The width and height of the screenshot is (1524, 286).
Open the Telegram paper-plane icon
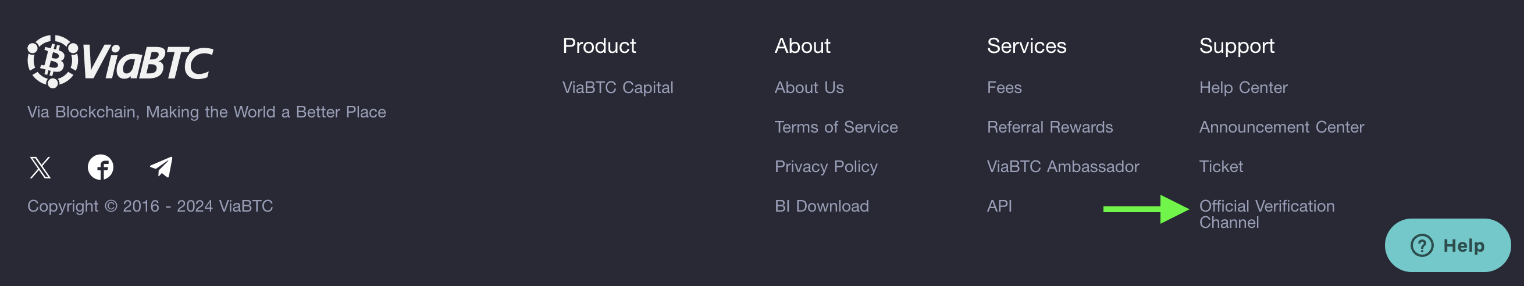[161, 167]
